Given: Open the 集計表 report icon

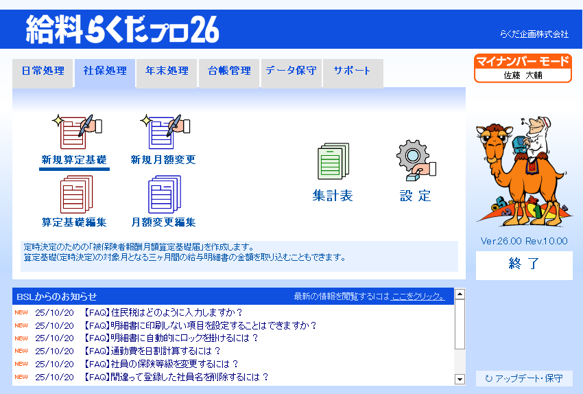Looking at the screenshot, I should point(333,162).
